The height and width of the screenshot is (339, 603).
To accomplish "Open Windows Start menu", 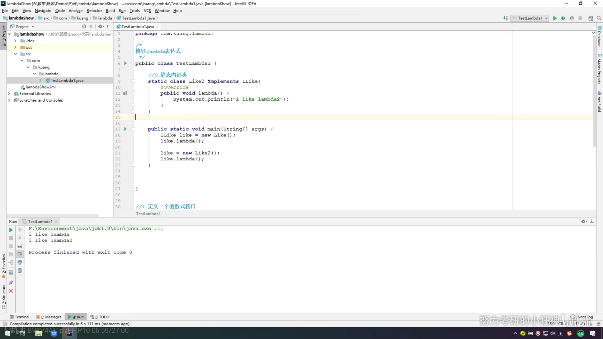I will (x=8, y=333).
